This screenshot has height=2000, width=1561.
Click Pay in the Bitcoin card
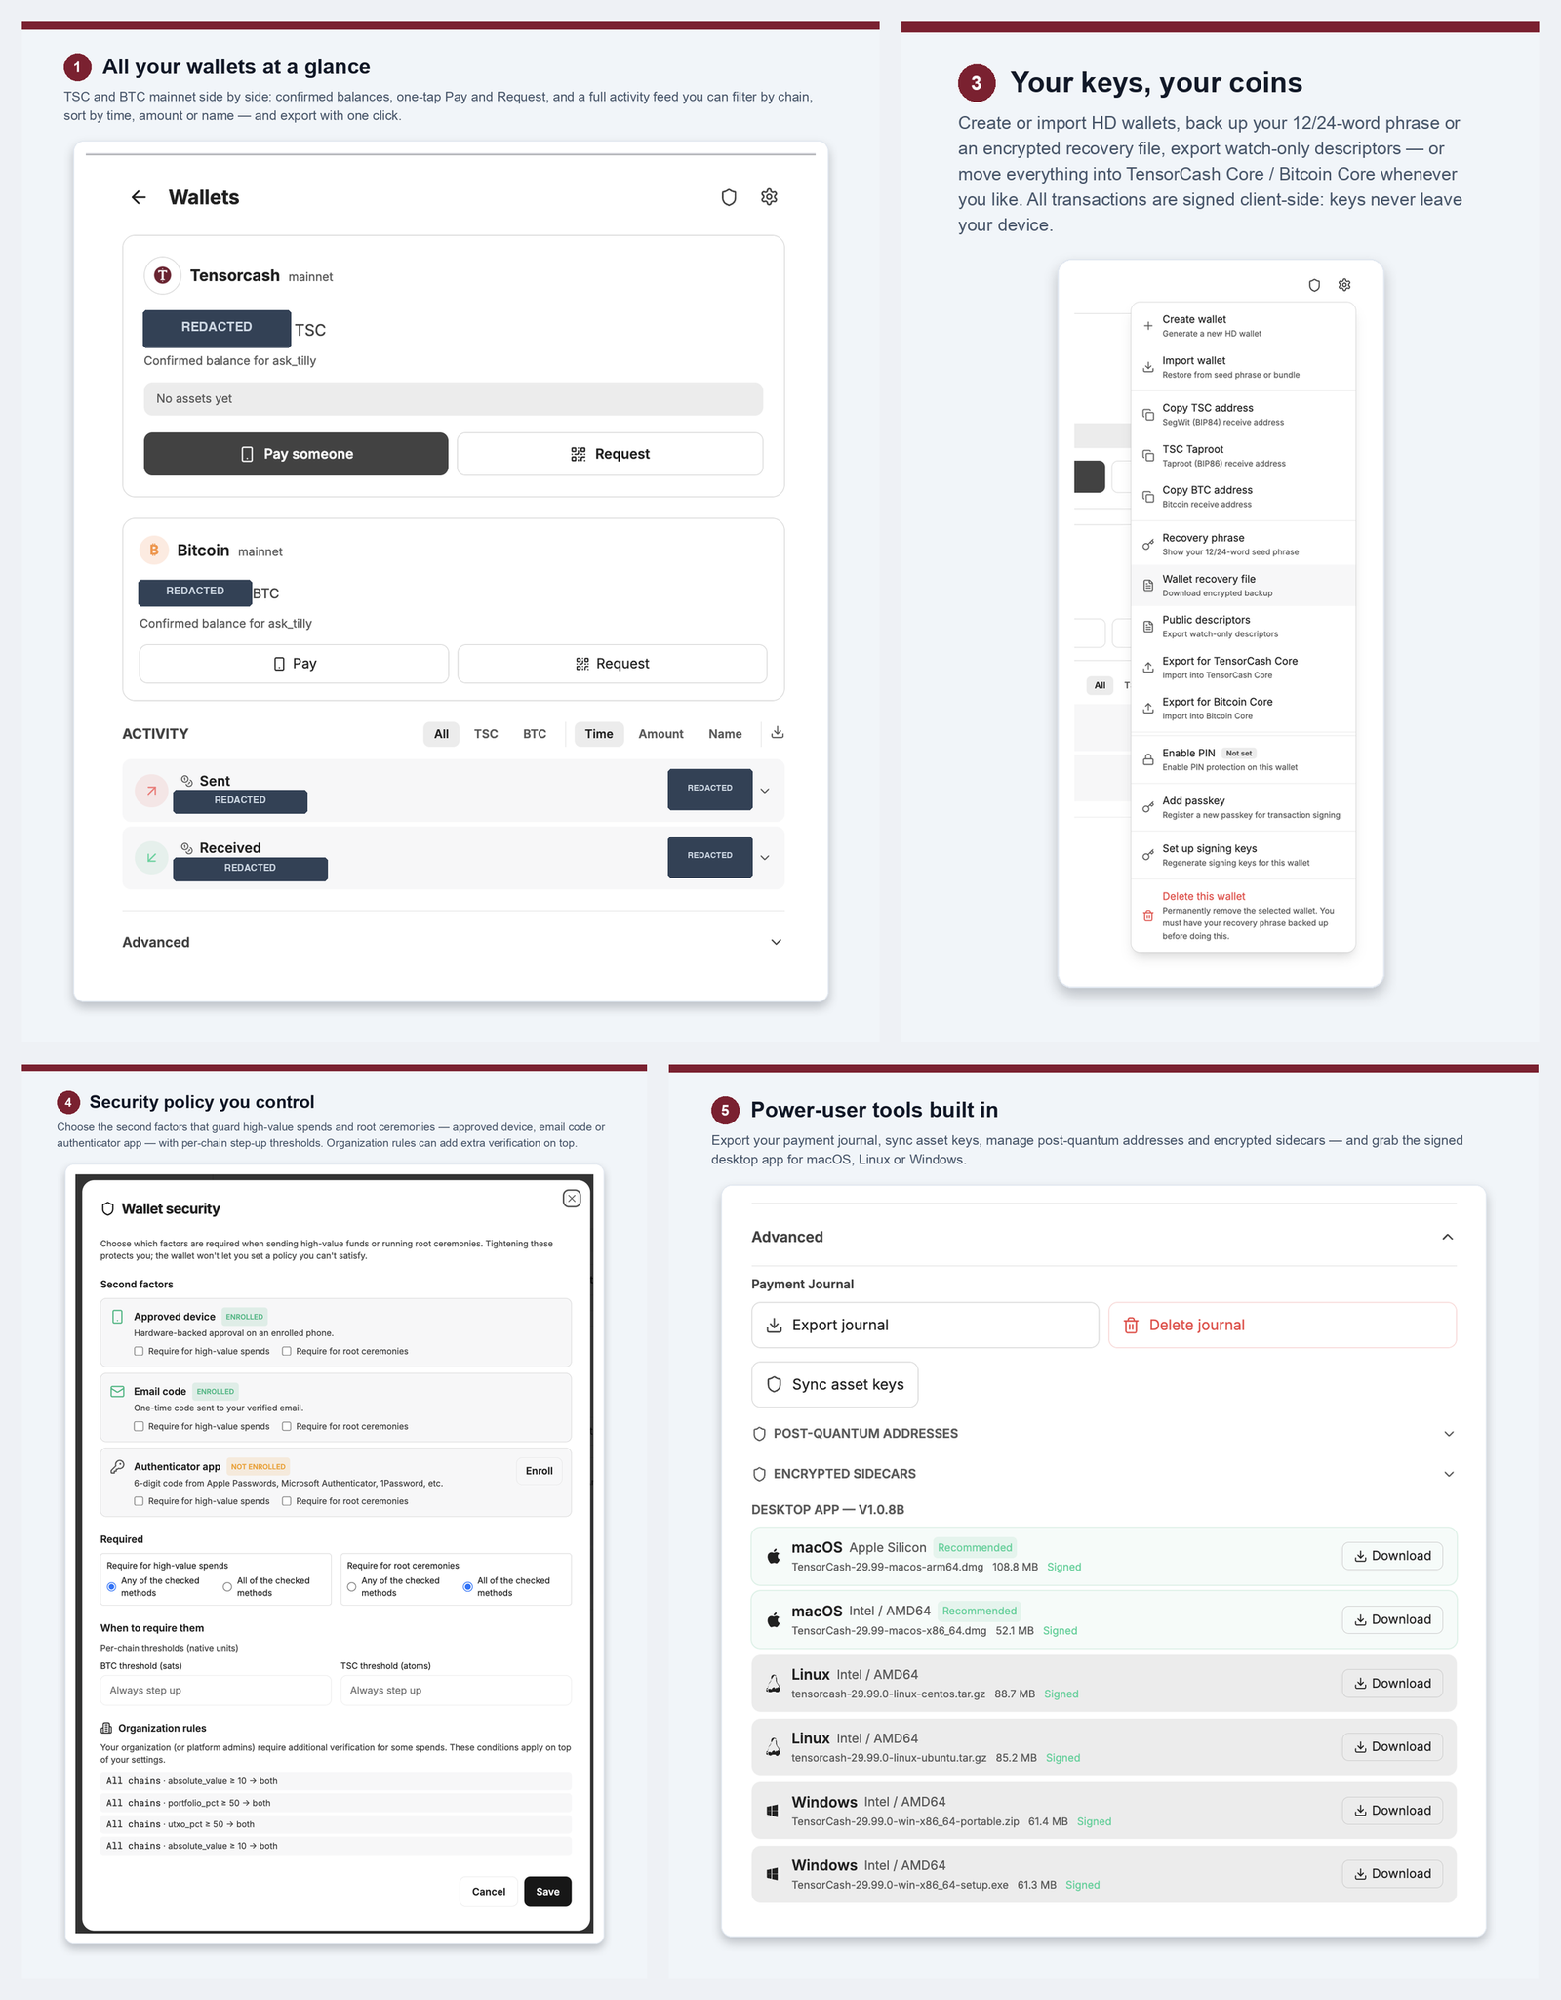coord(294,664)
